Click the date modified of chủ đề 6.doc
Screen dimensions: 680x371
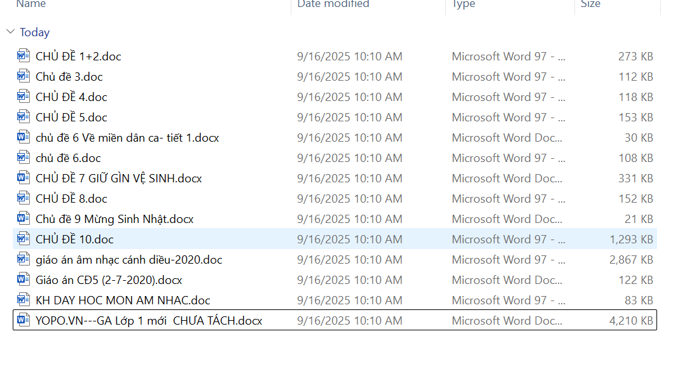[349, 158]
